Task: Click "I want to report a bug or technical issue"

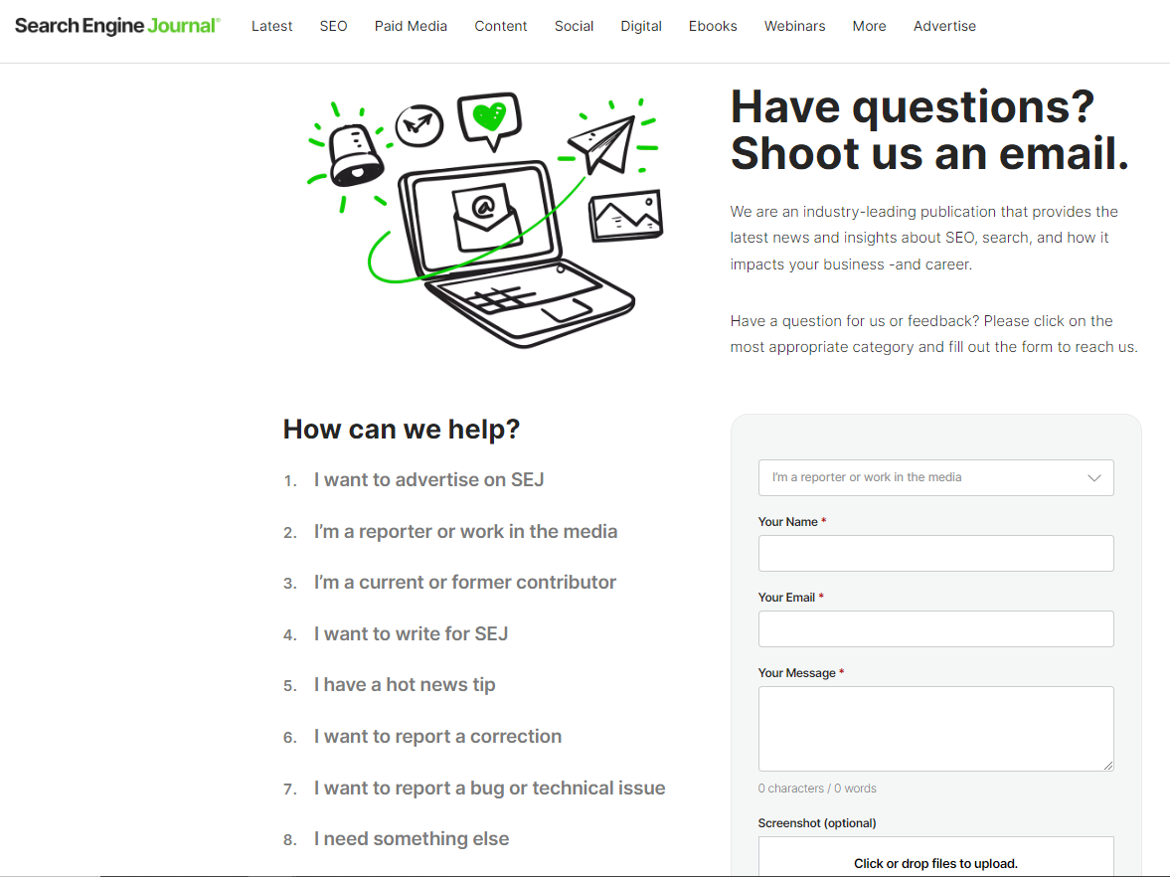Action: pos(489,788)
